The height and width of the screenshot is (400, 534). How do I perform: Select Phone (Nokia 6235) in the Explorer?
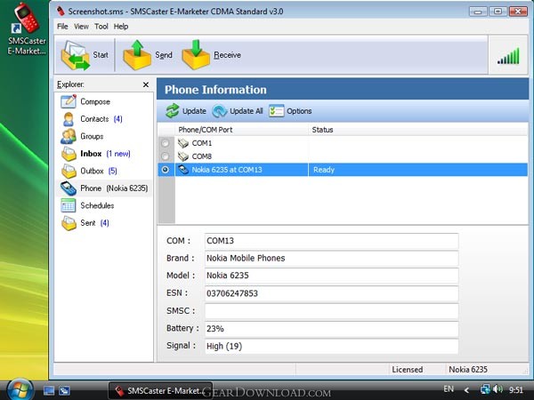[x=104, y=188]
